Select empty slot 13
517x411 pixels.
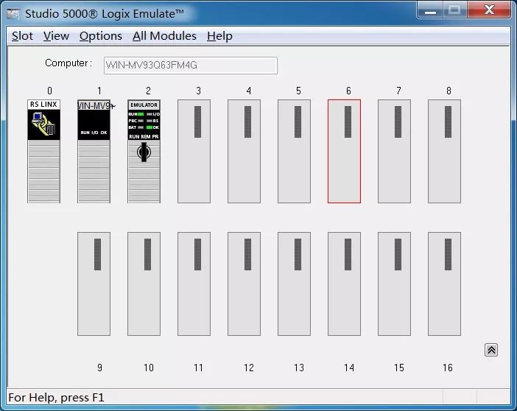pos(294,284)
